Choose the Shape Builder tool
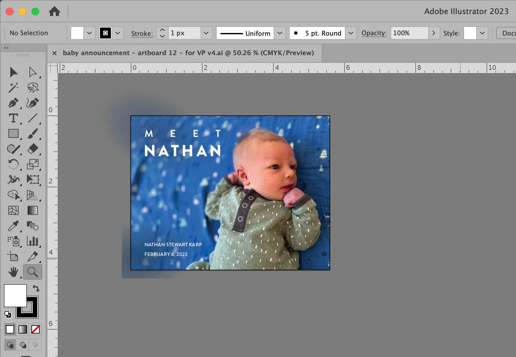This screenshot has height=357, width=516. point(13,195)
